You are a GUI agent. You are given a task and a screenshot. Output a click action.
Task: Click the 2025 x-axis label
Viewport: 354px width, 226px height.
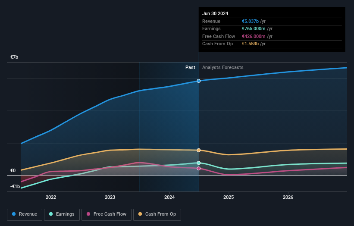coord(229,197)
